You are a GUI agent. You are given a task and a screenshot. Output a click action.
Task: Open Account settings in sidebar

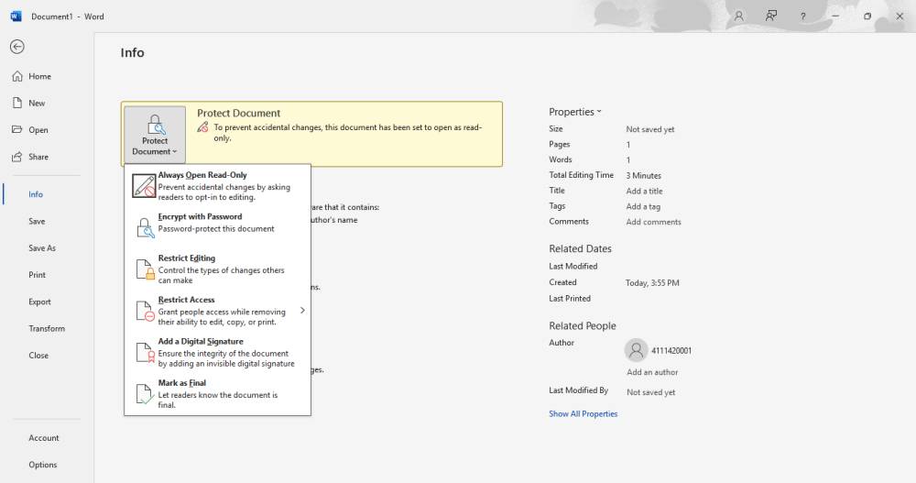coord(46,438)
